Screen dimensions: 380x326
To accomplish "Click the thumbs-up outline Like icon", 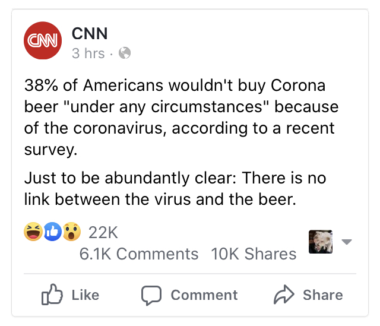I will pyautogui.click(x=51, y=295).
